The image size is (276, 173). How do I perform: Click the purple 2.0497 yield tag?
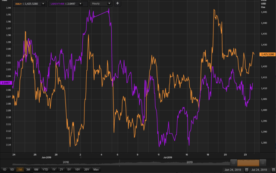point(6,83)
